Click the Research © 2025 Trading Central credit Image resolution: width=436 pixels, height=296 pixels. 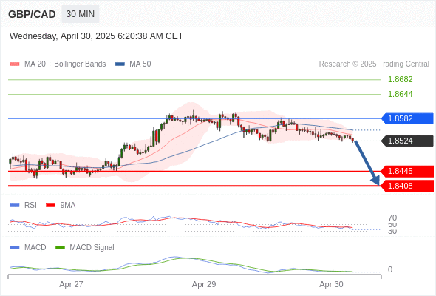point(374,64)
